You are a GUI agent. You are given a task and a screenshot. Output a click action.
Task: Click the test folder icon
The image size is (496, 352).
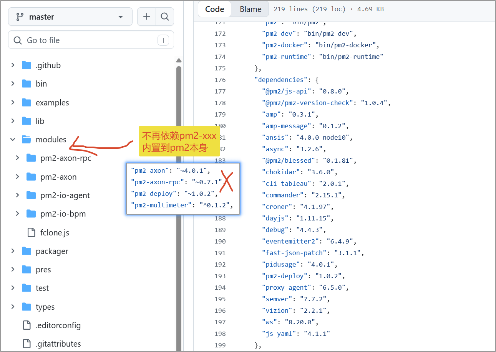pyautogui.click(x=27, y=288)
